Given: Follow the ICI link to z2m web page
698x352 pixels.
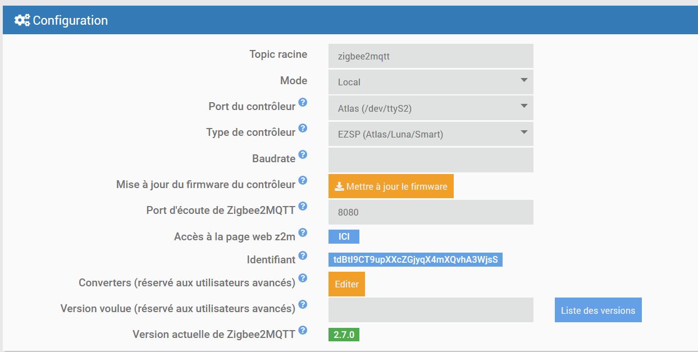Looking at the screenshot, I should (344, 237).
